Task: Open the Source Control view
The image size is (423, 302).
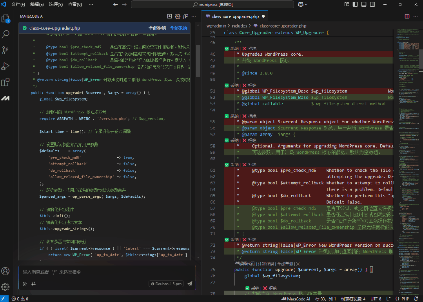Action: click(x=5, y=50)
